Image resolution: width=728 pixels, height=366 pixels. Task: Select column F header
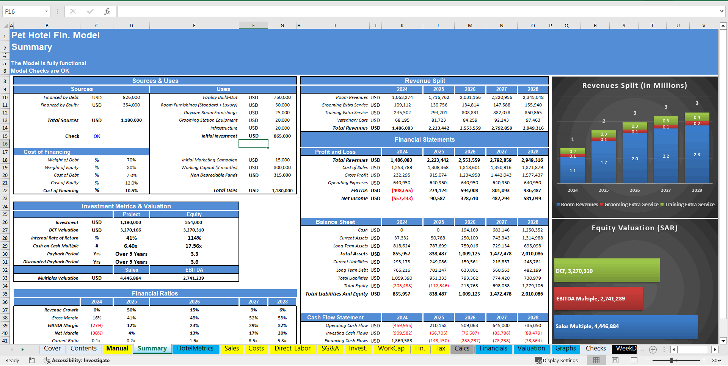[x=253, y=26]
